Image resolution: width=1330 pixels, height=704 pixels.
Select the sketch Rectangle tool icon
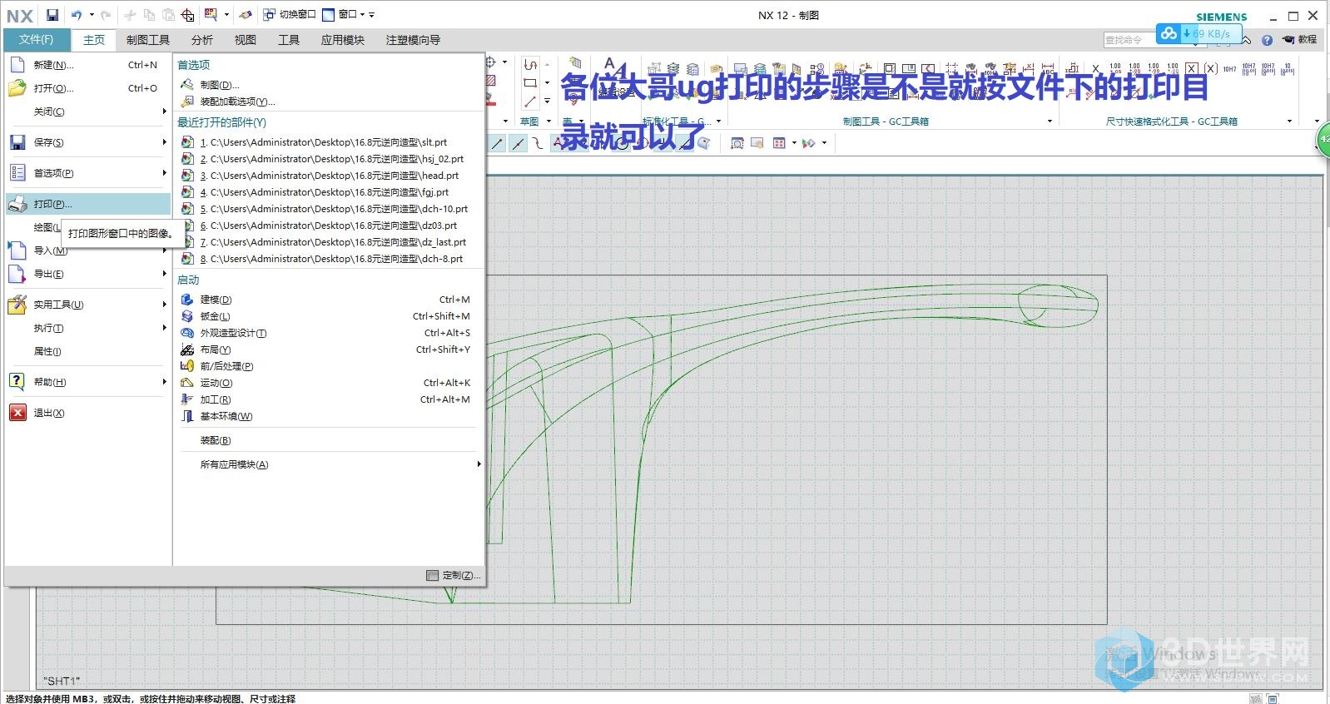coord(530,83)
